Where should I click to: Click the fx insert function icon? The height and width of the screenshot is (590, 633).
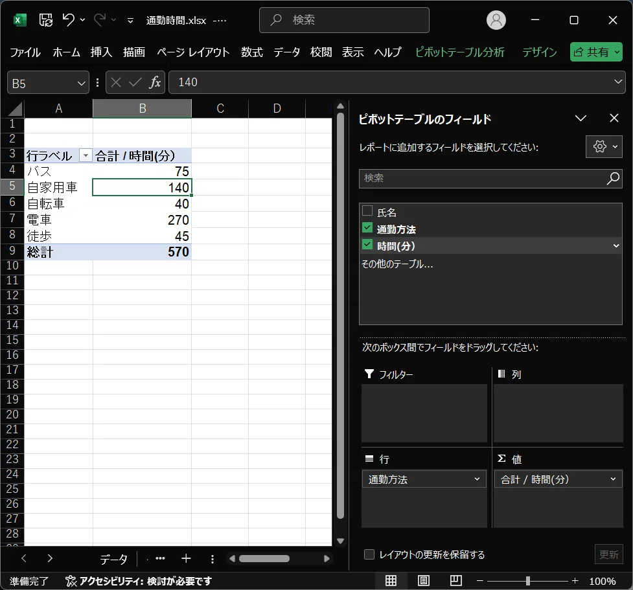coord(155,82)
